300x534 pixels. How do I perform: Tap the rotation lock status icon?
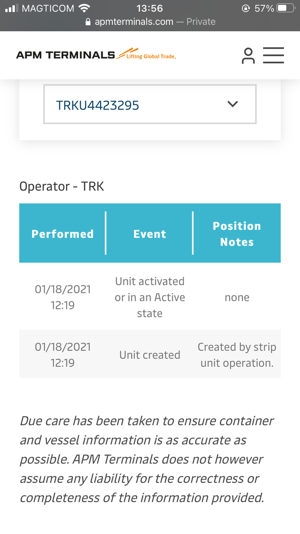(246, 8)
